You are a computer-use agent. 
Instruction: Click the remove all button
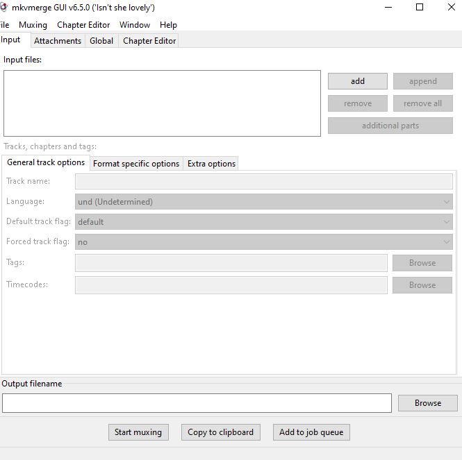(x=423, y=103)
